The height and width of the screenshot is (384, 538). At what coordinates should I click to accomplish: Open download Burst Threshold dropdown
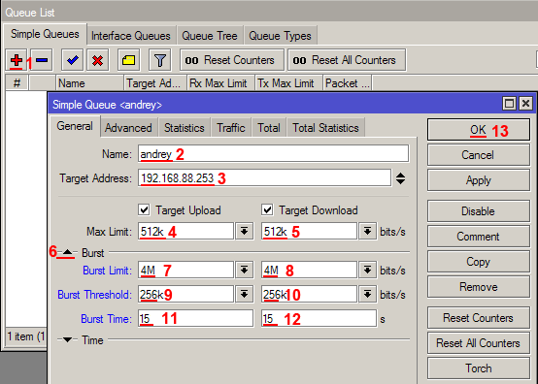pos(367,294)
